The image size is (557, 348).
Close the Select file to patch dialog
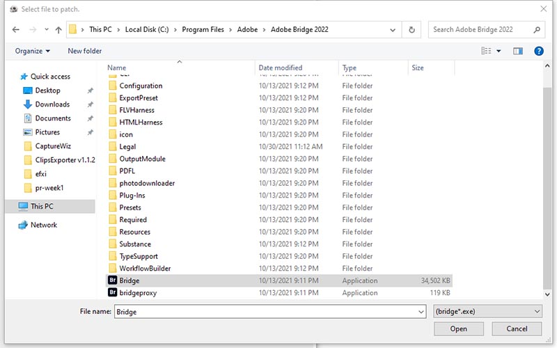pos(544,9)
